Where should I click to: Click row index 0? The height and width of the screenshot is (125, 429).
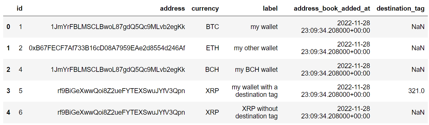[x=8, y=27]
